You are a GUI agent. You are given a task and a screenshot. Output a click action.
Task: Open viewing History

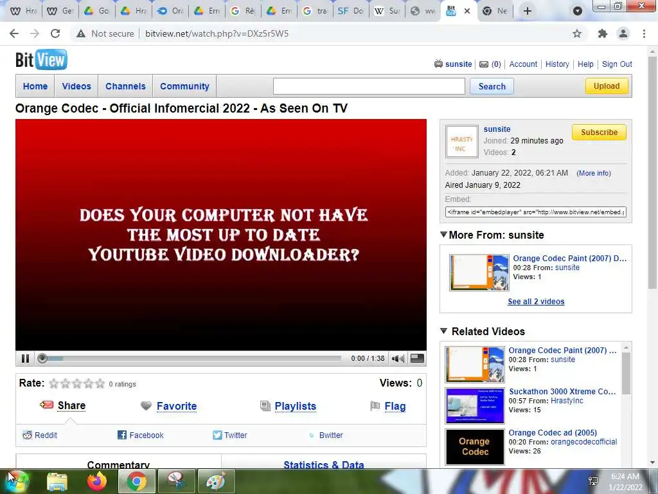click(557, 64)
